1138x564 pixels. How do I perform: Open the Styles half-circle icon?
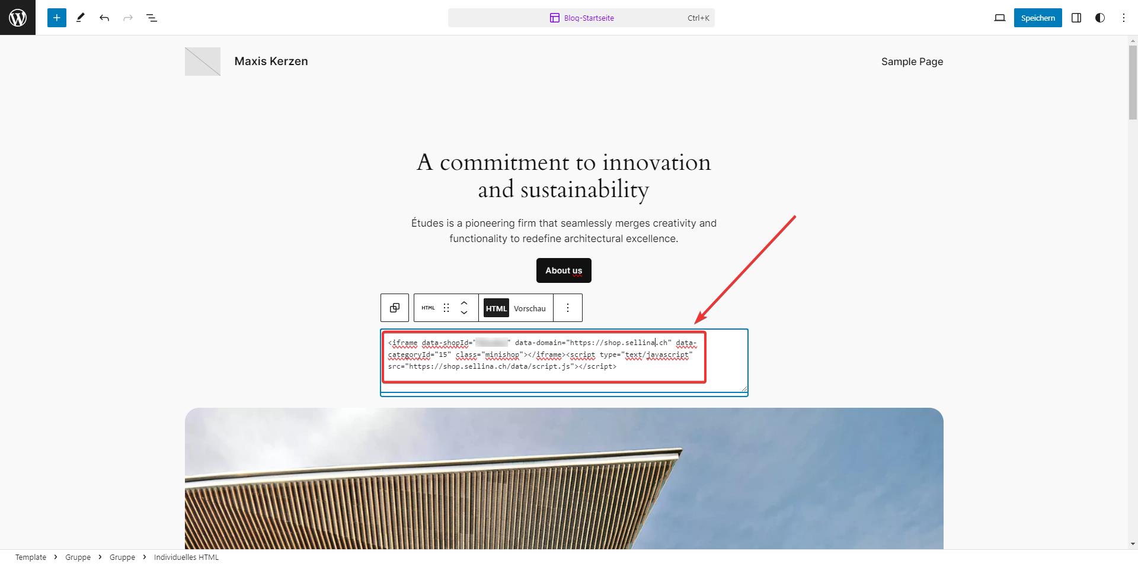tap(1100, 18)
